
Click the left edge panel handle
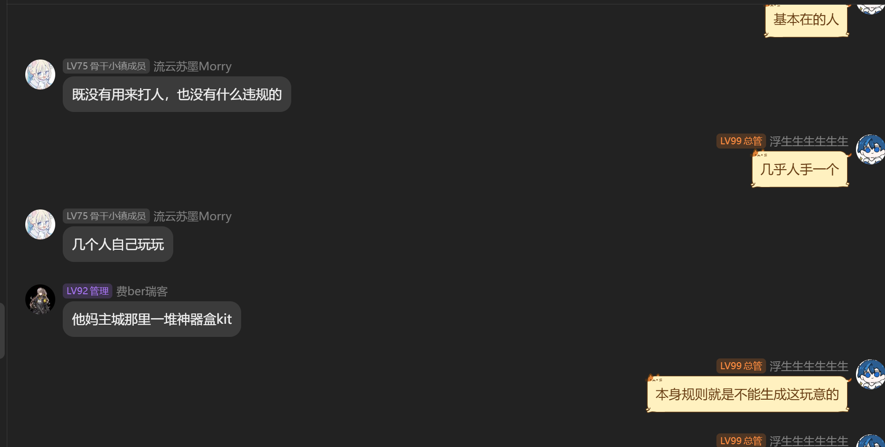tap(2, 331)
